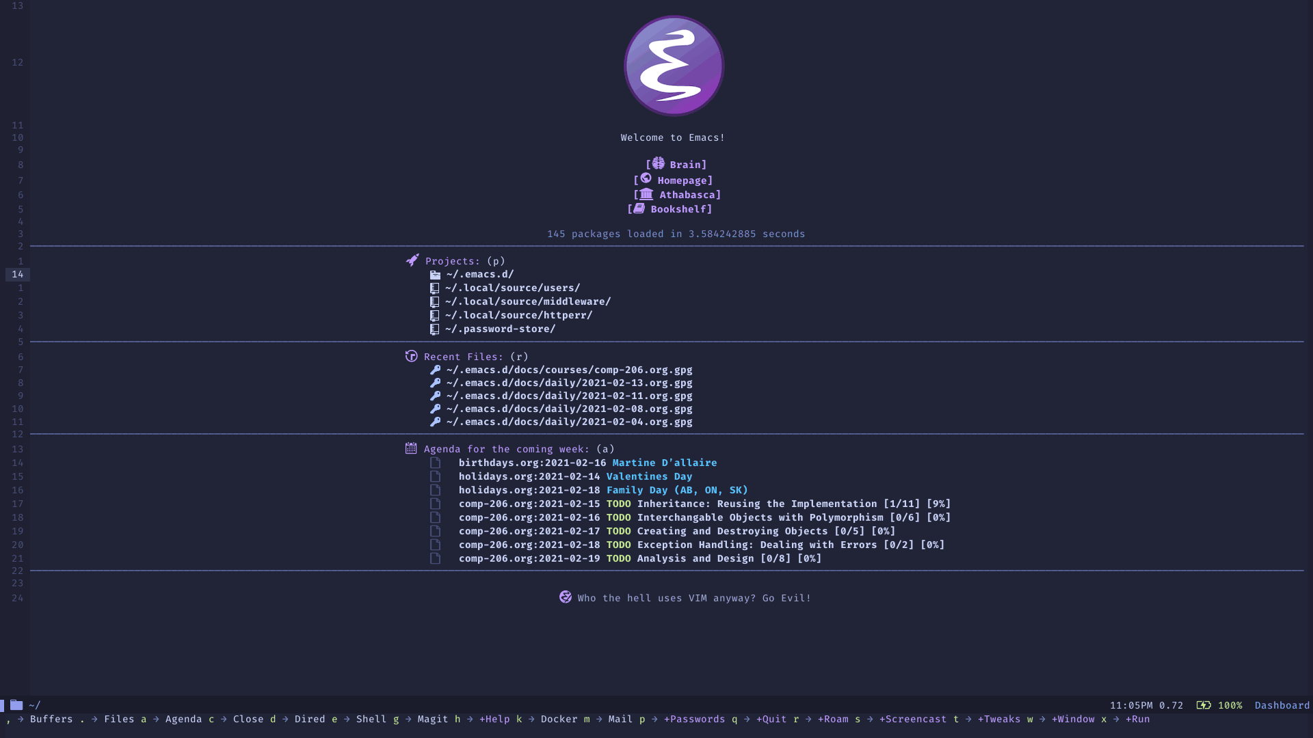Open Recent Files with (r)
Viewport: 1313px width, 738px height.
464,356
